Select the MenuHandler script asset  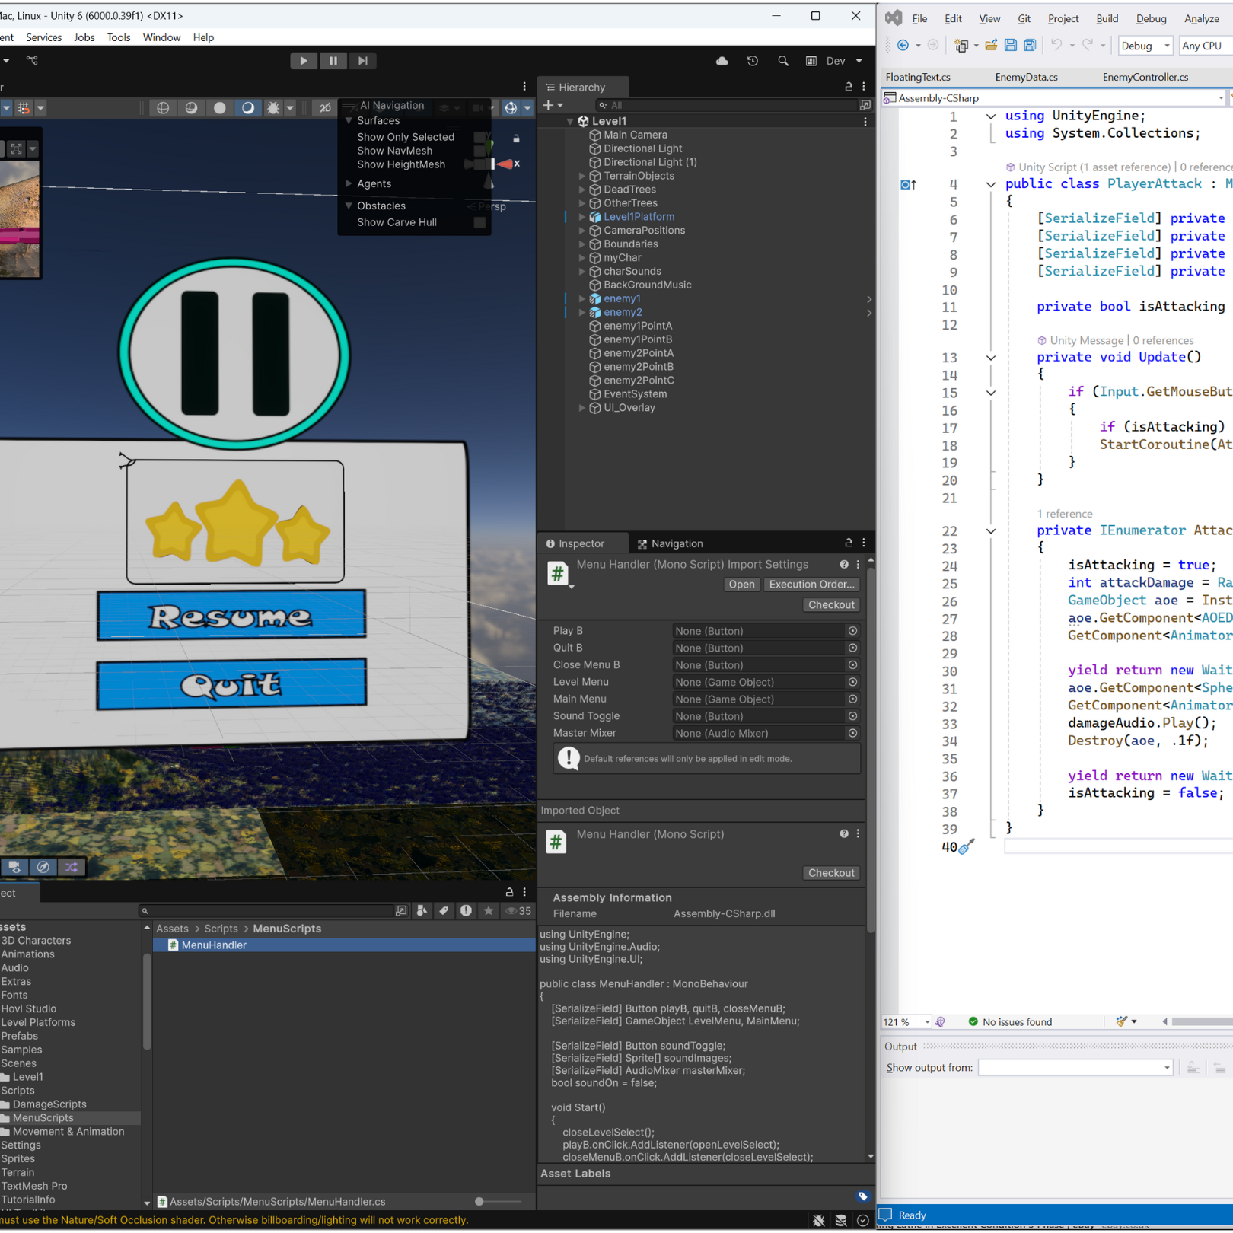pyautogui.click(x=214, y=945)
